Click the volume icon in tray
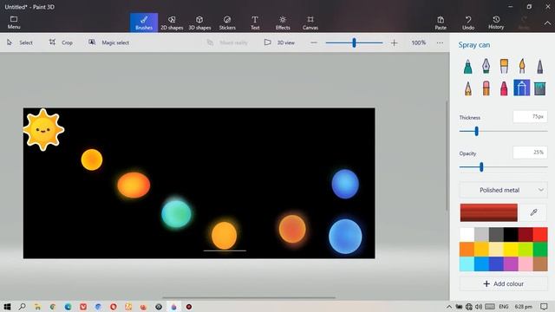 point(479,307)
